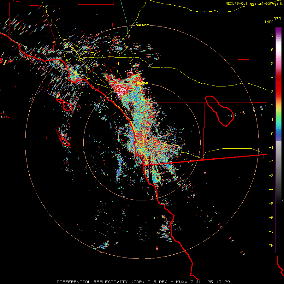Click the -6 tick label on the scale
Viewport: 284px width, 284px height.
pos(271,218)
